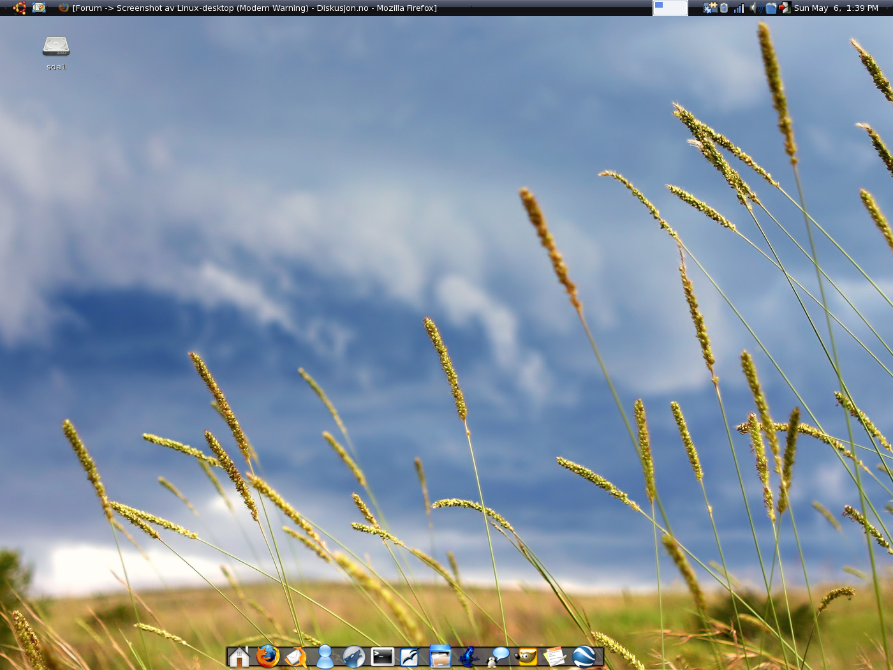Launch Firefox from the dock
893x670 pixels.
pyautogui.click(x=268, y=656)
